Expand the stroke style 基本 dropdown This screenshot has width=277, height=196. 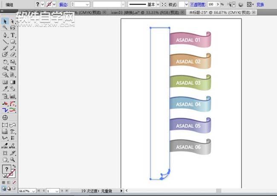coord(158,4)
